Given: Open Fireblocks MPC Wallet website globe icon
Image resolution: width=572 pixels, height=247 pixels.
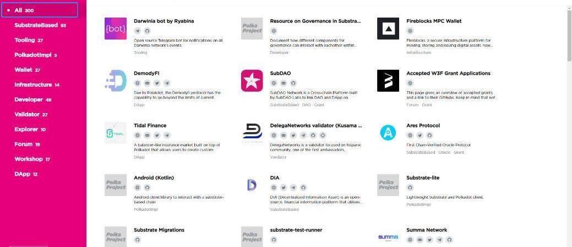Looking at the screenshot, I should (410, 31).
